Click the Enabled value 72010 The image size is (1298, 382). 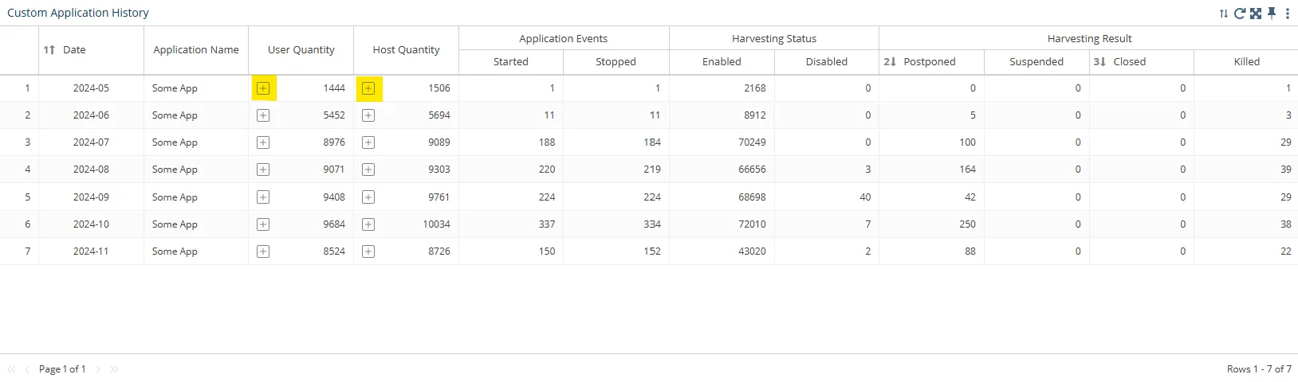pyautogui.click(x=752, y=224)
